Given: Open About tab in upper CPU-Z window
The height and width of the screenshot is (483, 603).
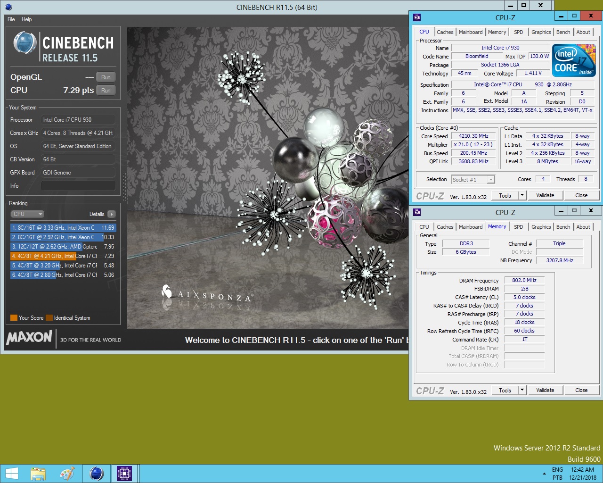Looking at the screenshot, I should pyautogui.click(x=583, y=32).
